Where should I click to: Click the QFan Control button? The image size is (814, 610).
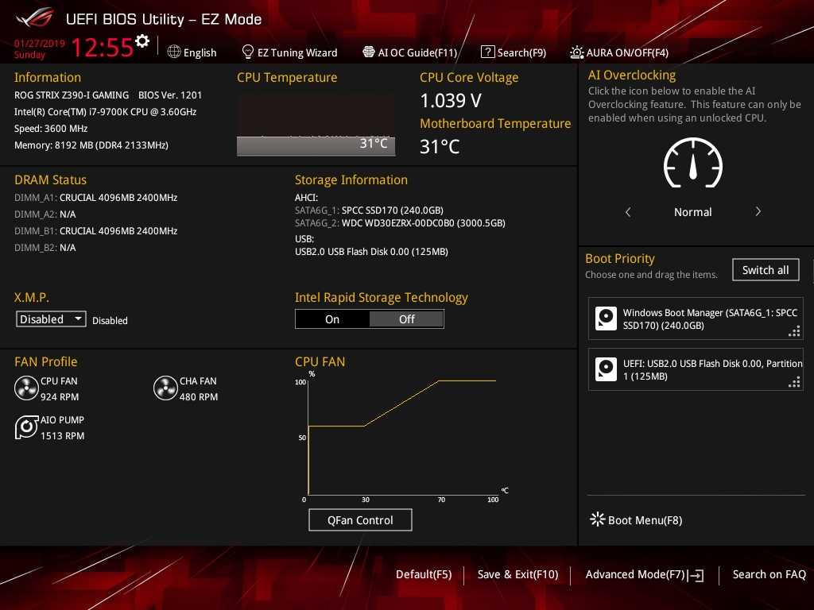(360, 520)
